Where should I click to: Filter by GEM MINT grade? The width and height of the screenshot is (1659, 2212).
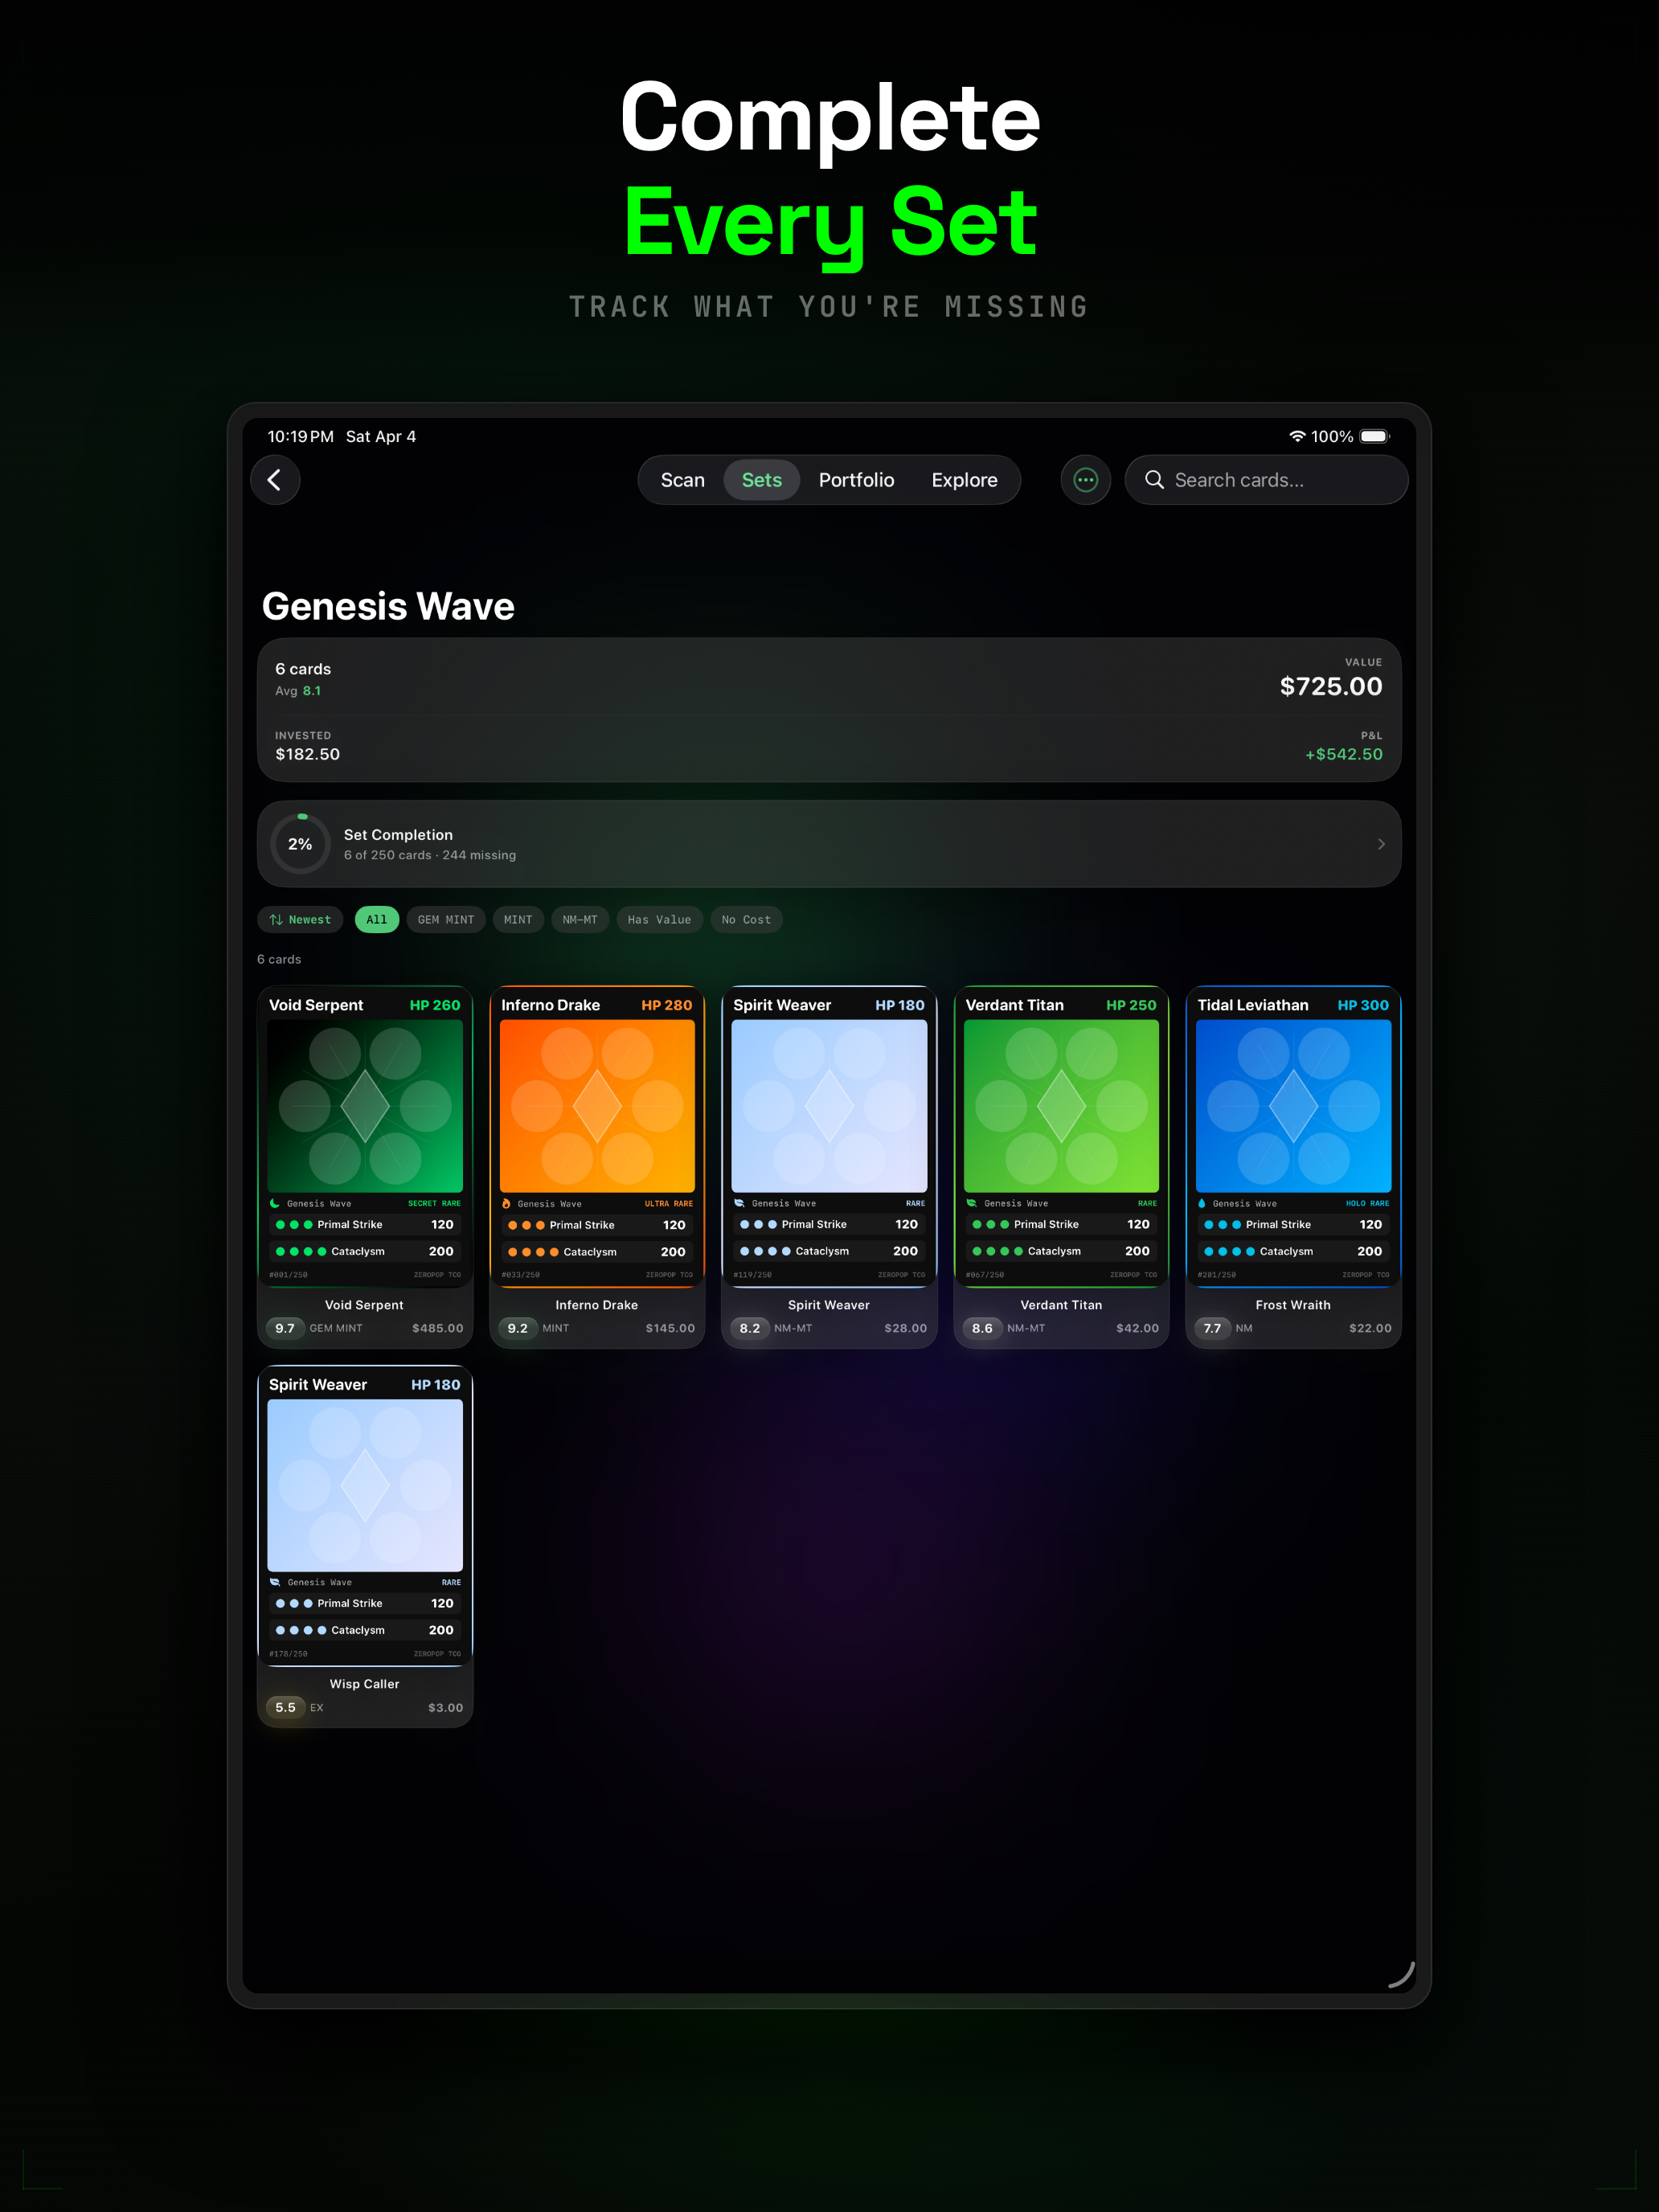[446, 920]
